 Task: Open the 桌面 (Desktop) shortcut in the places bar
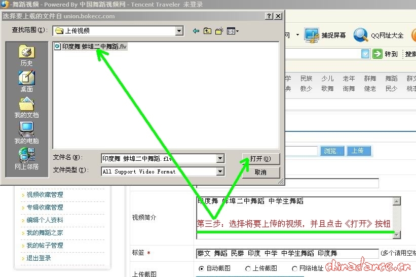tap(26, 81)
